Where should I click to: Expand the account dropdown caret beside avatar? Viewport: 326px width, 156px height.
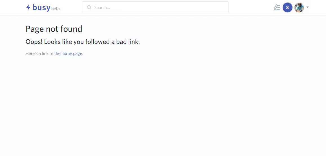[307, 7]
